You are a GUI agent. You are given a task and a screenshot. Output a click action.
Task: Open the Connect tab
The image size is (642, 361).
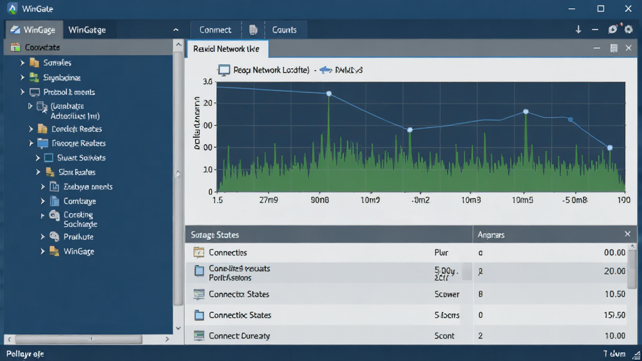pyautogui.click(x=216, y=30)
